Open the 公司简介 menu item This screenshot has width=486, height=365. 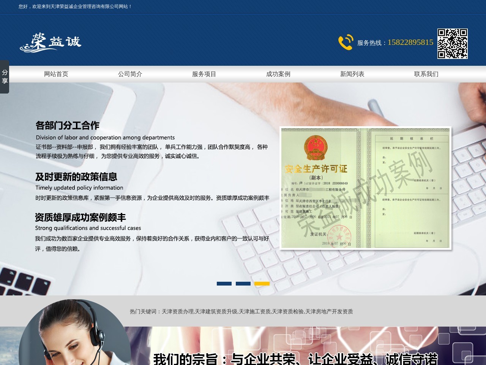[129, 74]
